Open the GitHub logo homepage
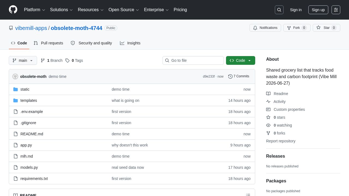349x196 pixels. (13, 10)
